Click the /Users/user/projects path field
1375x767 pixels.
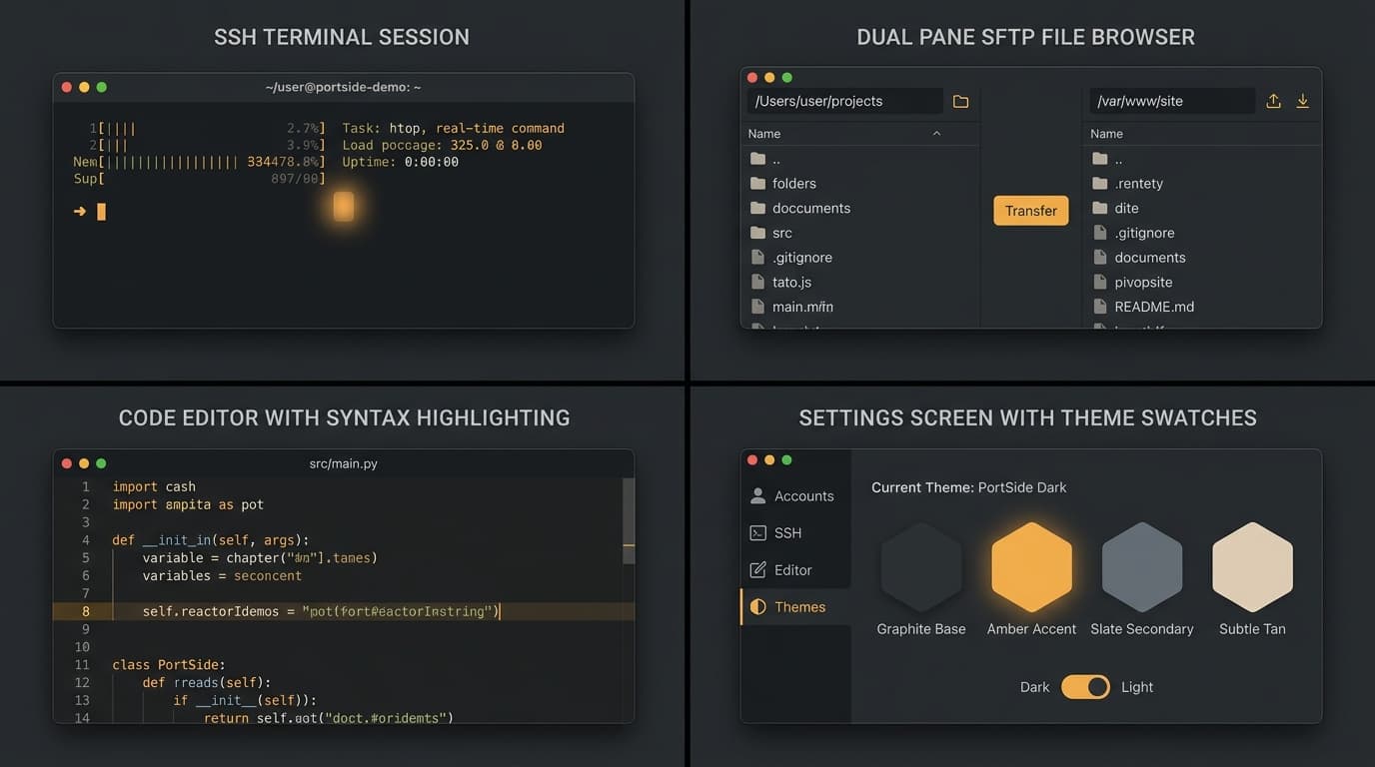[844, 101]
